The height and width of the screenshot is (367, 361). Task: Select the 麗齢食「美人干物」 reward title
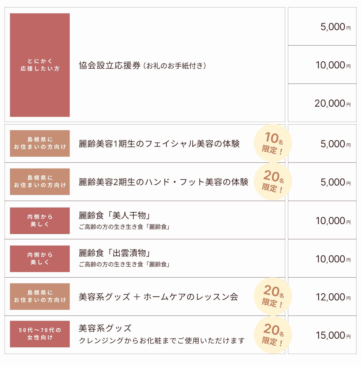[114, 216]
